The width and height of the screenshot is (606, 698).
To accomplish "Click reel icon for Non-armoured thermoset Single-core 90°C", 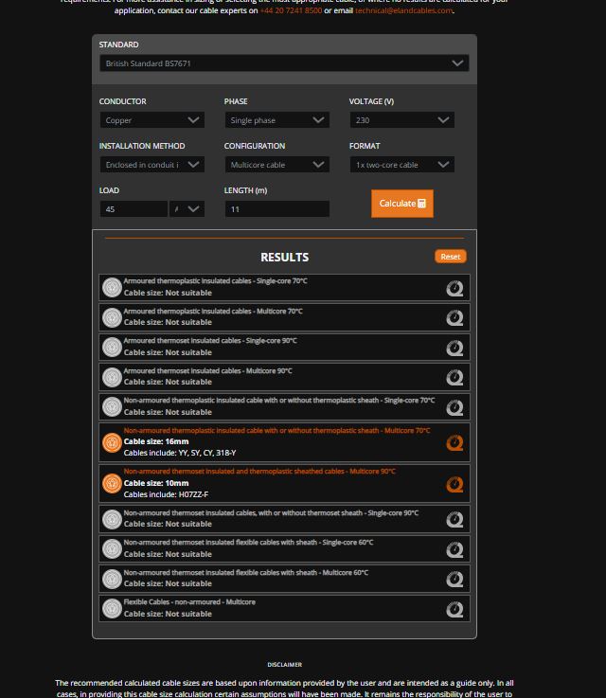I will click(x=454, y=519).
